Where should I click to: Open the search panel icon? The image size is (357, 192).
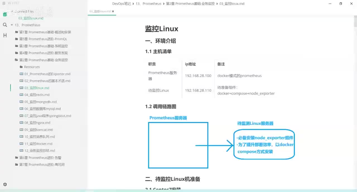coord(5,25)
